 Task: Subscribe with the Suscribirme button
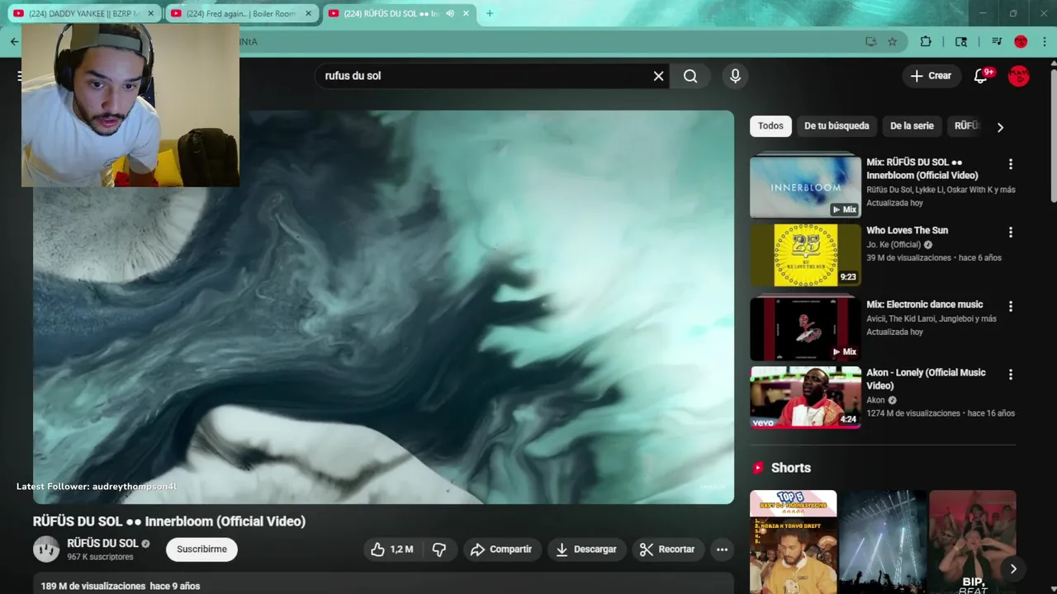click(x=201, y=549)
